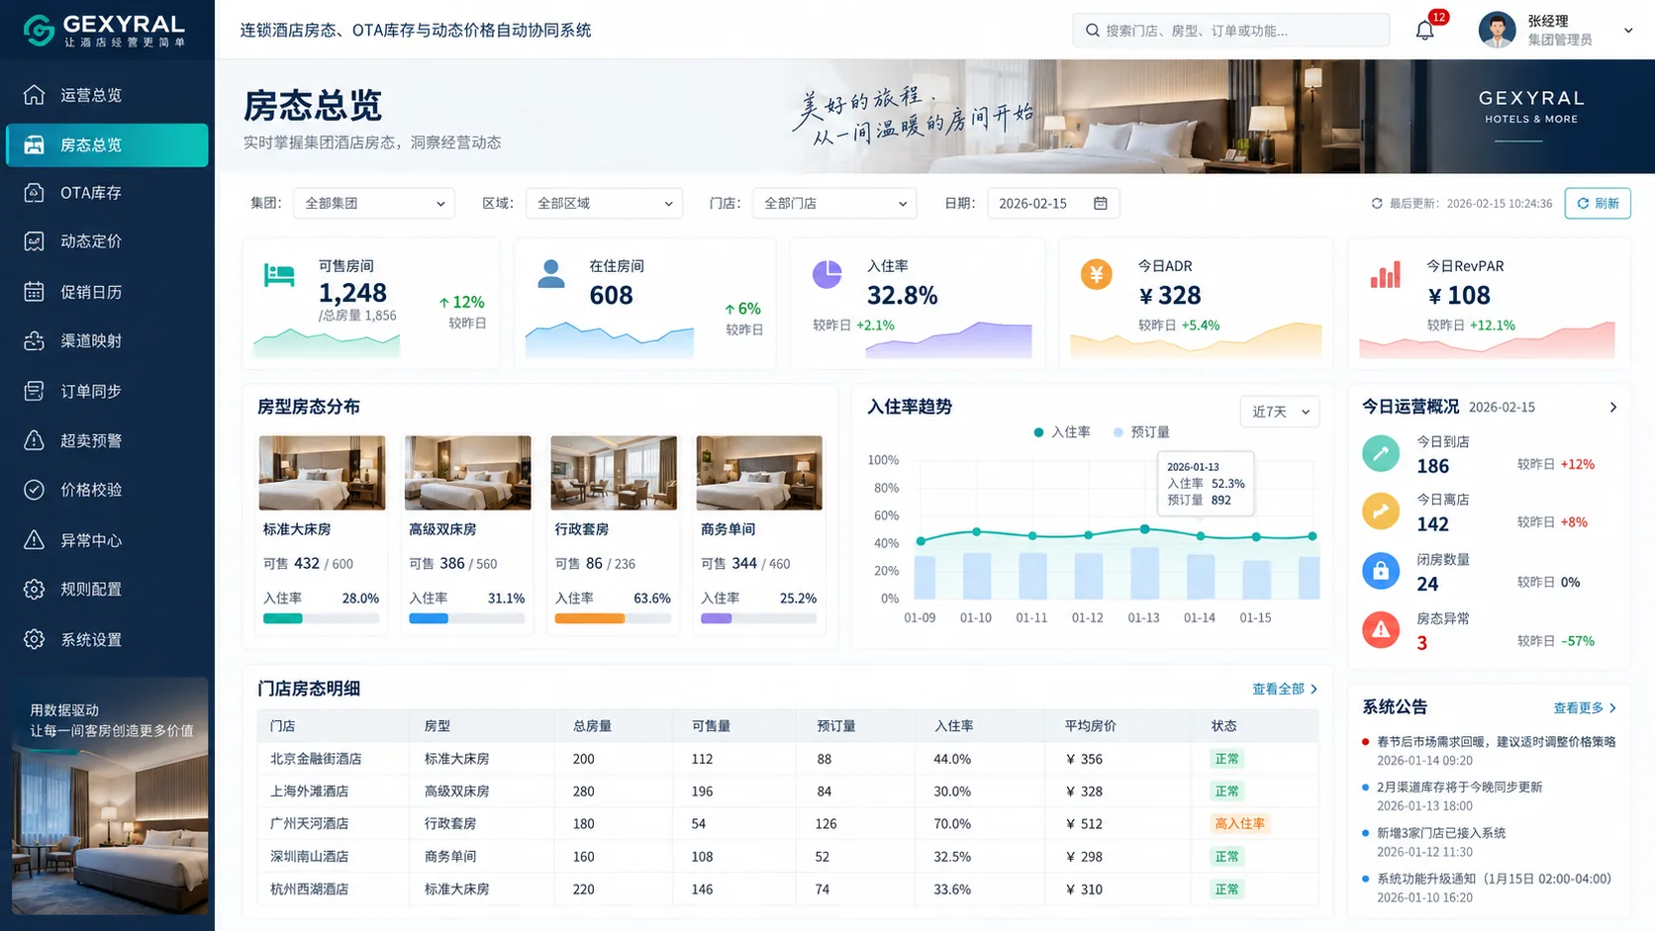This screenshot has height=931, width=1655.
Task: Click the OTA库存 sidebar icon
Action: coord(34,193)
